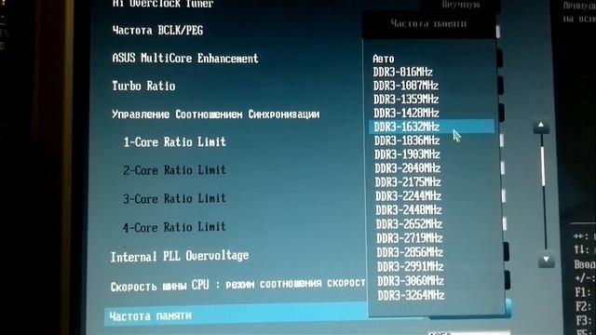
Task: Select the DDR3-2991MHz option
Action: (x=410, y=267)
